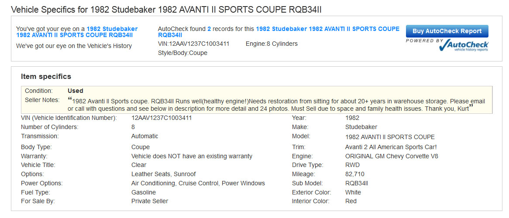Click the AutoCheck checkmark logo
The width and height of the screenshot is (509, 218).
pyautogui.click(x=464, y=45)
